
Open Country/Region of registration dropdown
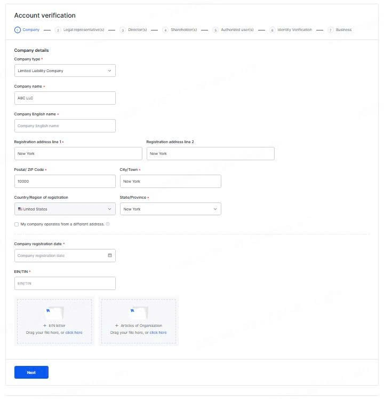click(65, 209)
